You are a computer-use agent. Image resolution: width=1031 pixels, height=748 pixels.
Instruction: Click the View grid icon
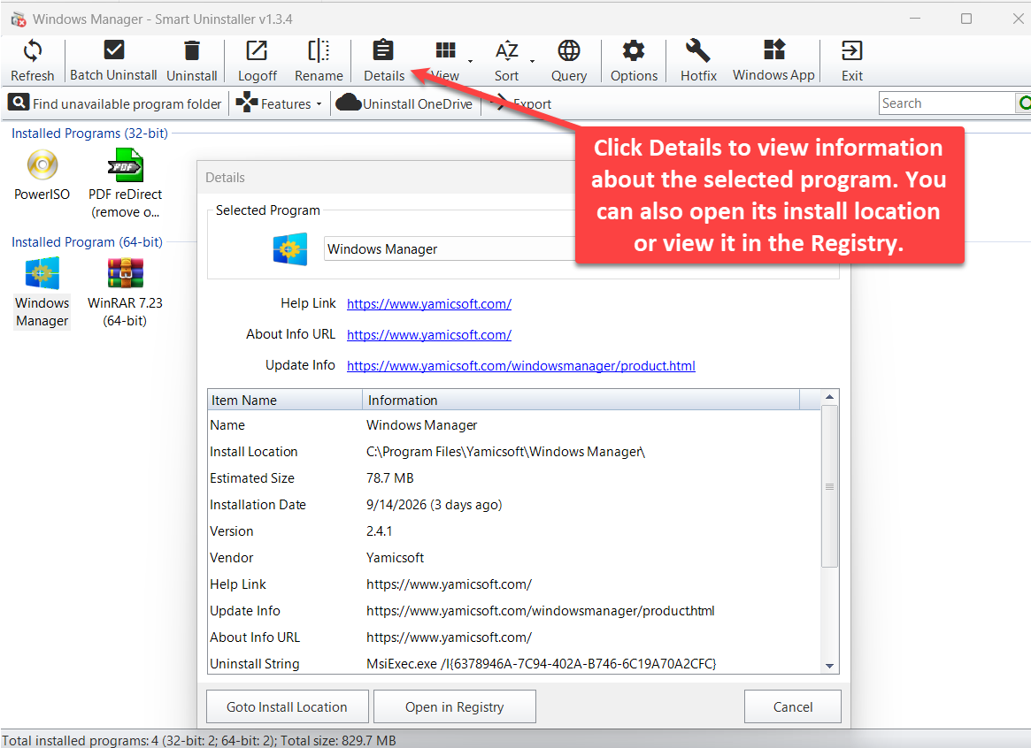click(x=446, y=50)
